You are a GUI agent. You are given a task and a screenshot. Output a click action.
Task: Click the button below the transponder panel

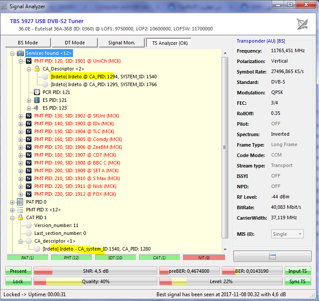272,256
